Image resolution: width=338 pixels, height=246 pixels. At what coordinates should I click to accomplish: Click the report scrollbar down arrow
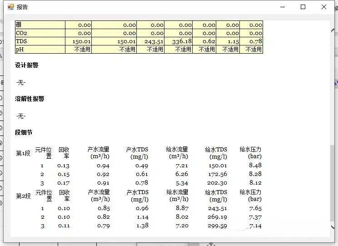click(x=333, y=227)
